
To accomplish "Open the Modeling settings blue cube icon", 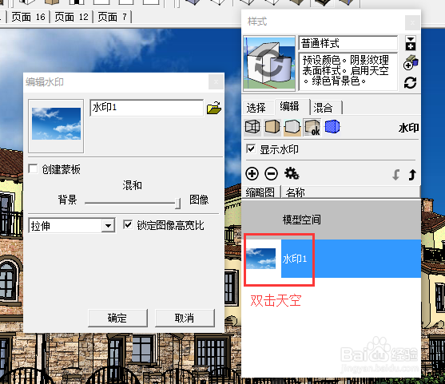I will coord(332,126).
